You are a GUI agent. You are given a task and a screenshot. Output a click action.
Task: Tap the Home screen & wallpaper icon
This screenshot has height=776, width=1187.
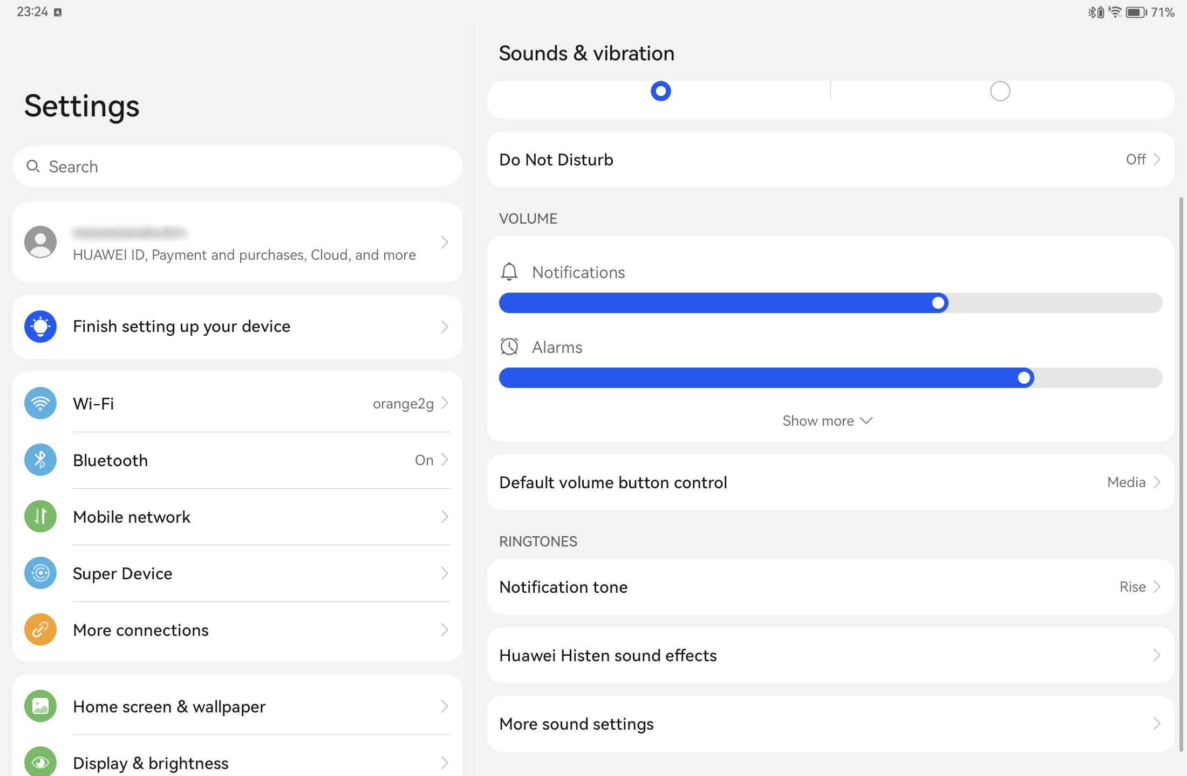[x=40, y=706]
